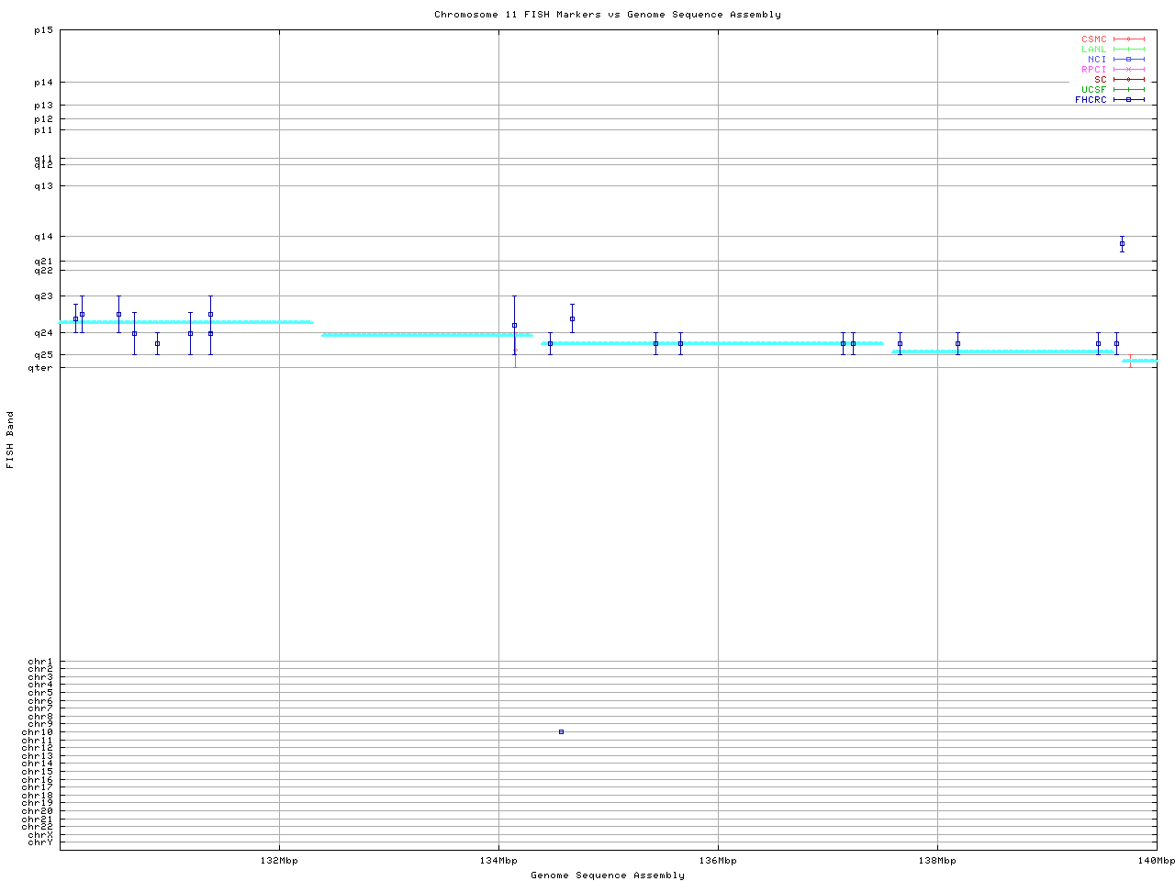Click the Genome Sequence Assembly x-axis title

607,875
